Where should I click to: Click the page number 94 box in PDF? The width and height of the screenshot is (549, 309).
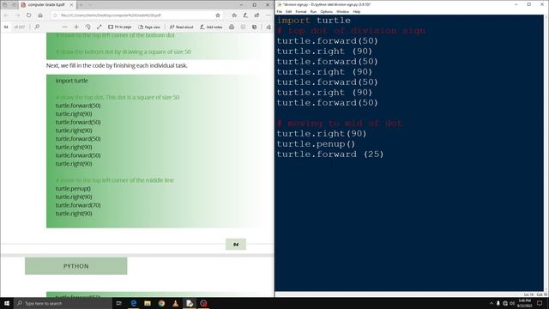click(236, 244)
